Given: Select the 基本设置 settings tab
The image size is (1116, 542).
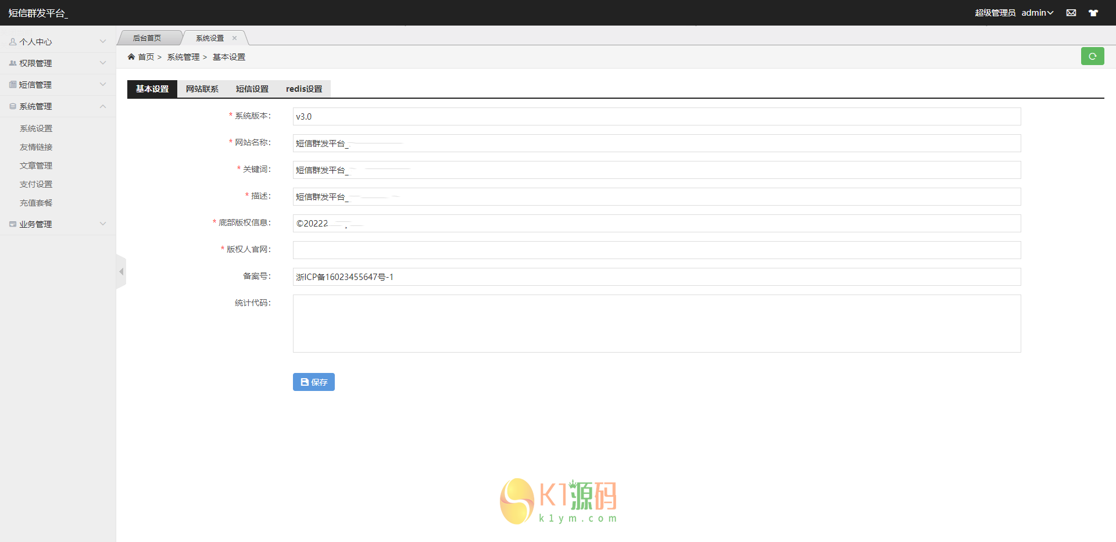Looking at the screenshot, I should point(152,89).
